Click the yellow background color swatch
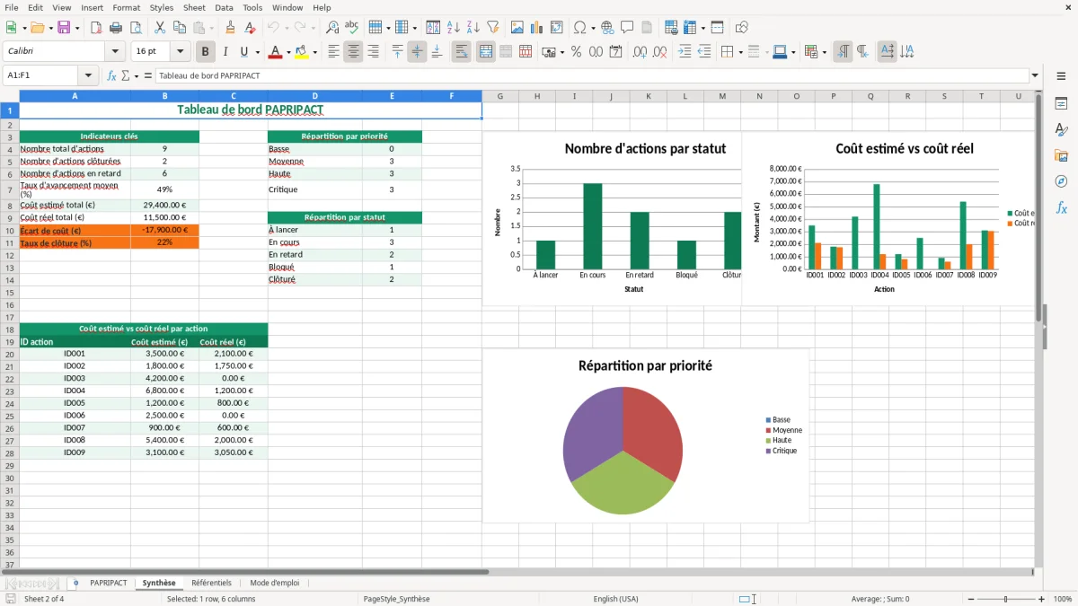 302,52
